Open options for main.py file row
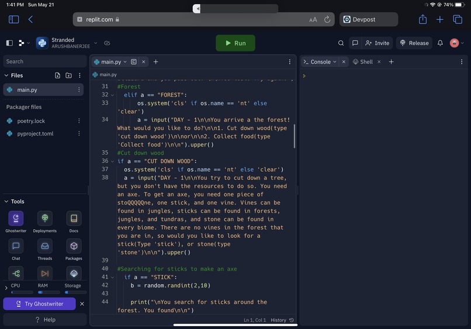This screenshot has height=329, width=471. point(79,89)
